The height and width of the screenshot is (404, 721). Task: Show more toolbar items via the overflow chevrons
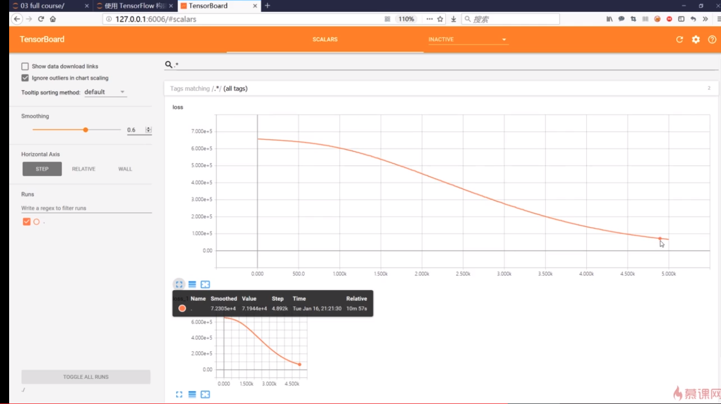(705, 19)
